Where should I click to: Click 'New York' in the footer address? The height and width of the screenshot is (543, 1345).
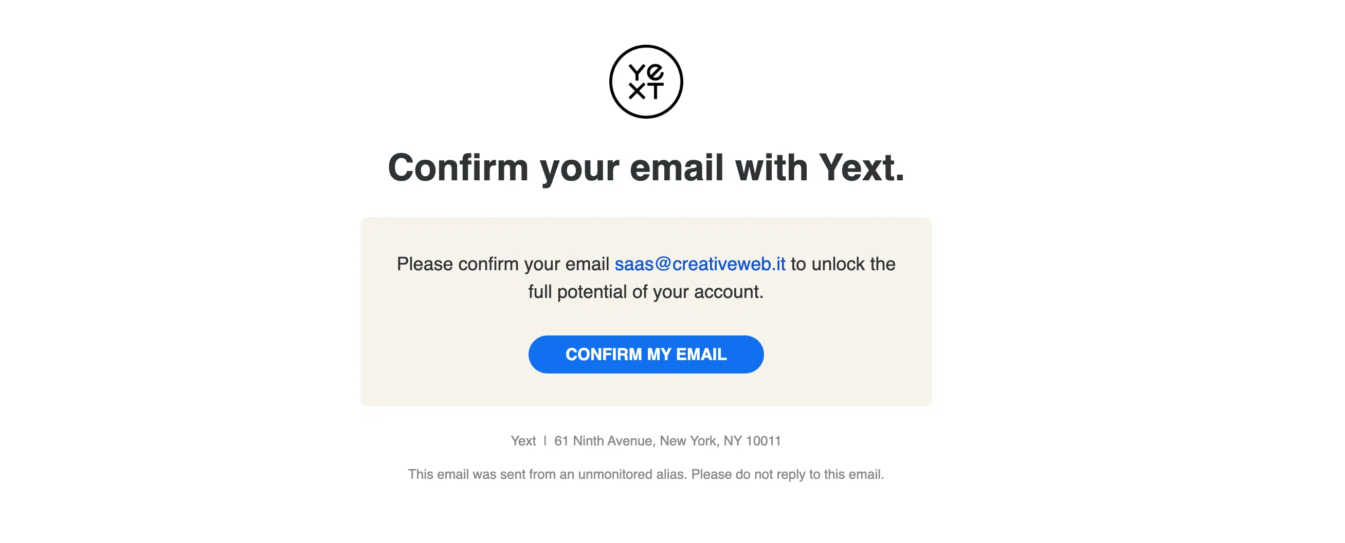(x=687, y=441)
